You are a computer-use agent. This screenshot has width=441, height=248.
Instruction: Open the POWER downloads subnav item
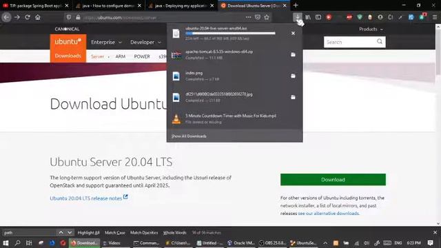[142, 56]
